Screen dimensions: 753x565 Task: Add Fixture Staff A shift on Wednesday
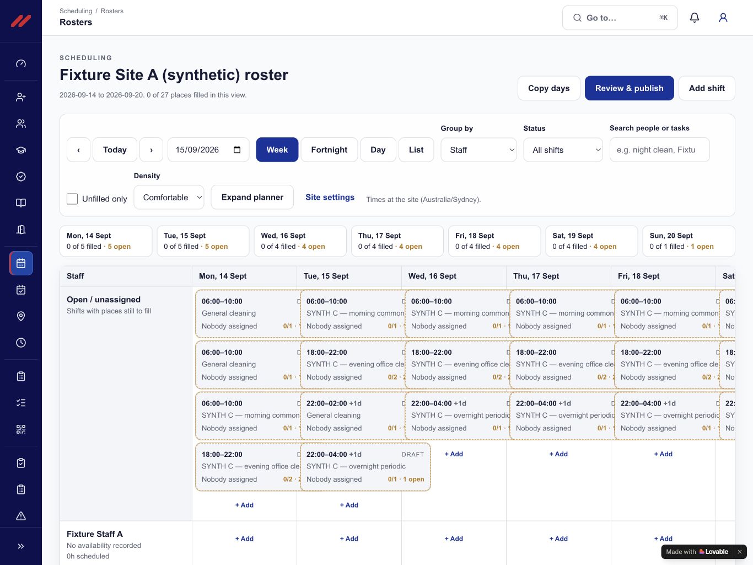pyautogui.click(x=454, y=539)
